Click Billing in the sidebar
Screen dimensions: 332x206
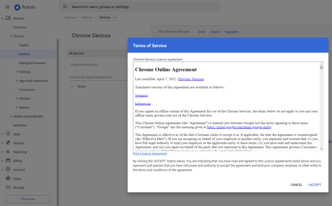coord(18,161)
